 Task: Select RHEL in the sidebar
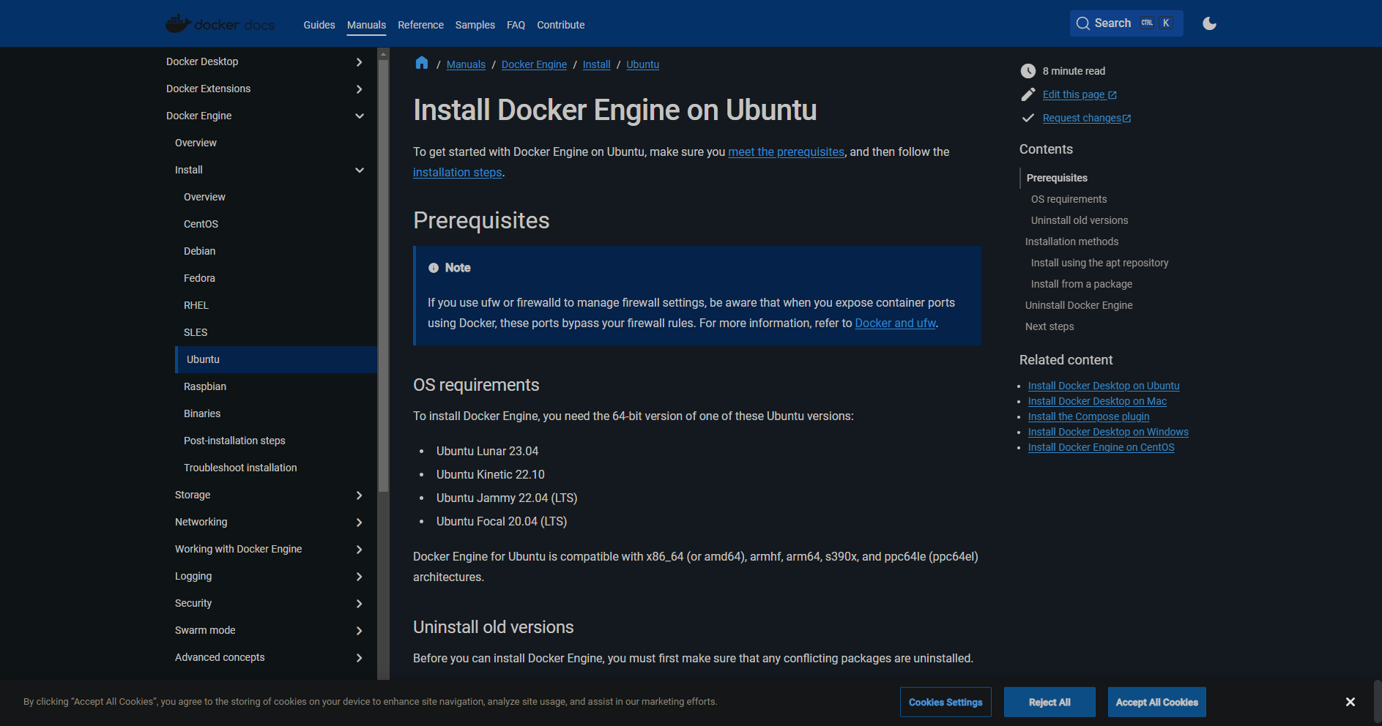coord(196,305)
